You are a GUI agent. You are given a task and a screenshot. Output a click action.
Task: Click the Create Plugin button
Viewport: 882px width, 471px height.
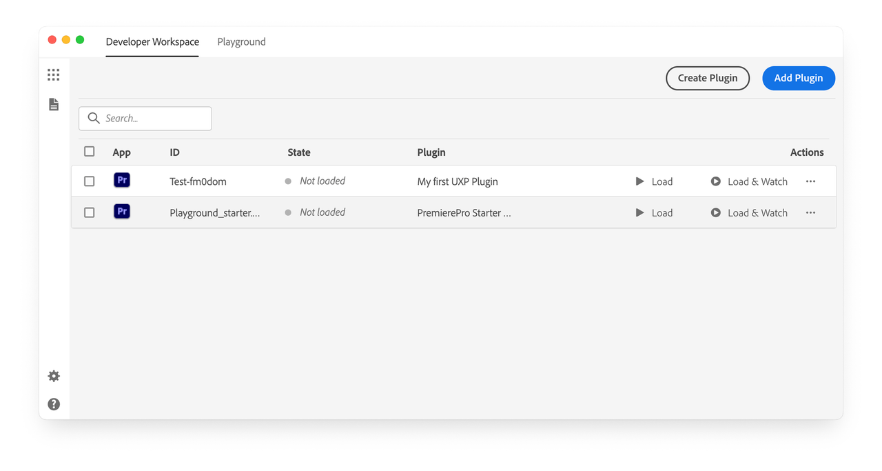(708, 78)
